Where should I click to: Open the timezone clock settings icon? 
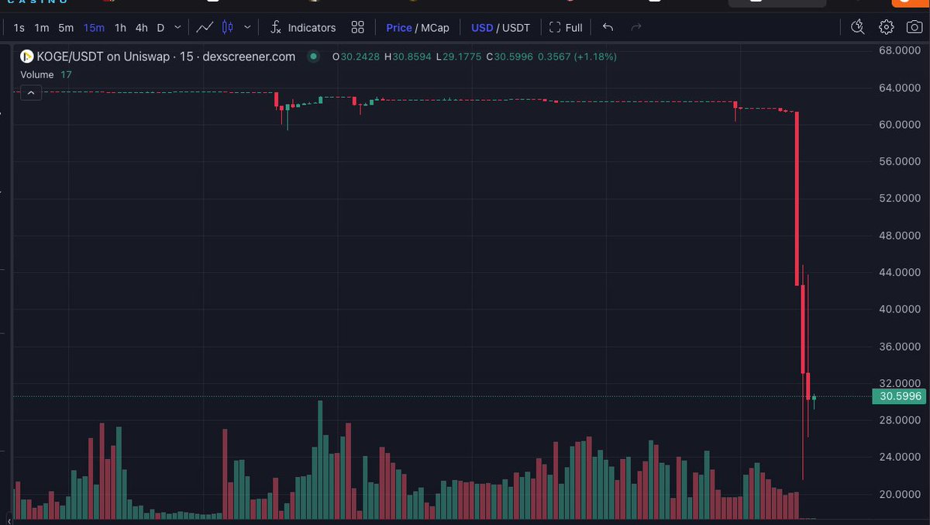tap(857, 27)
